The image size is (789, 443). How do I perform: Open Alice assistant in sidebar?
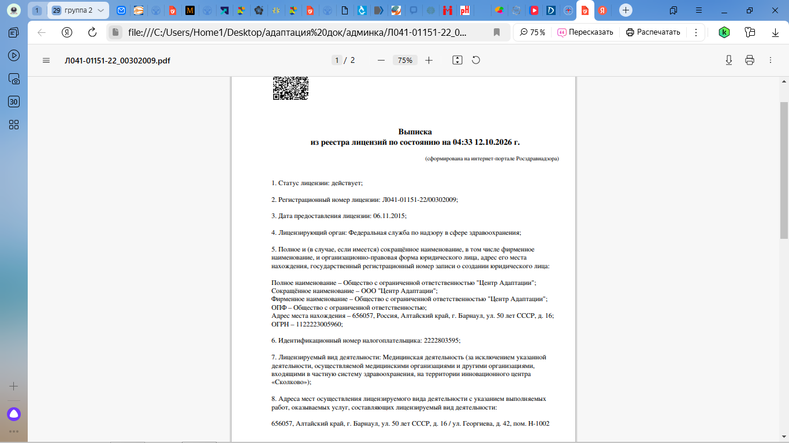pos(14,414)
